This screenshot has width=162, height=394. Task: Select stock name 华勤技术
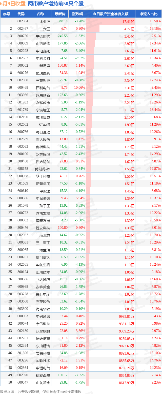click(43, 361)
